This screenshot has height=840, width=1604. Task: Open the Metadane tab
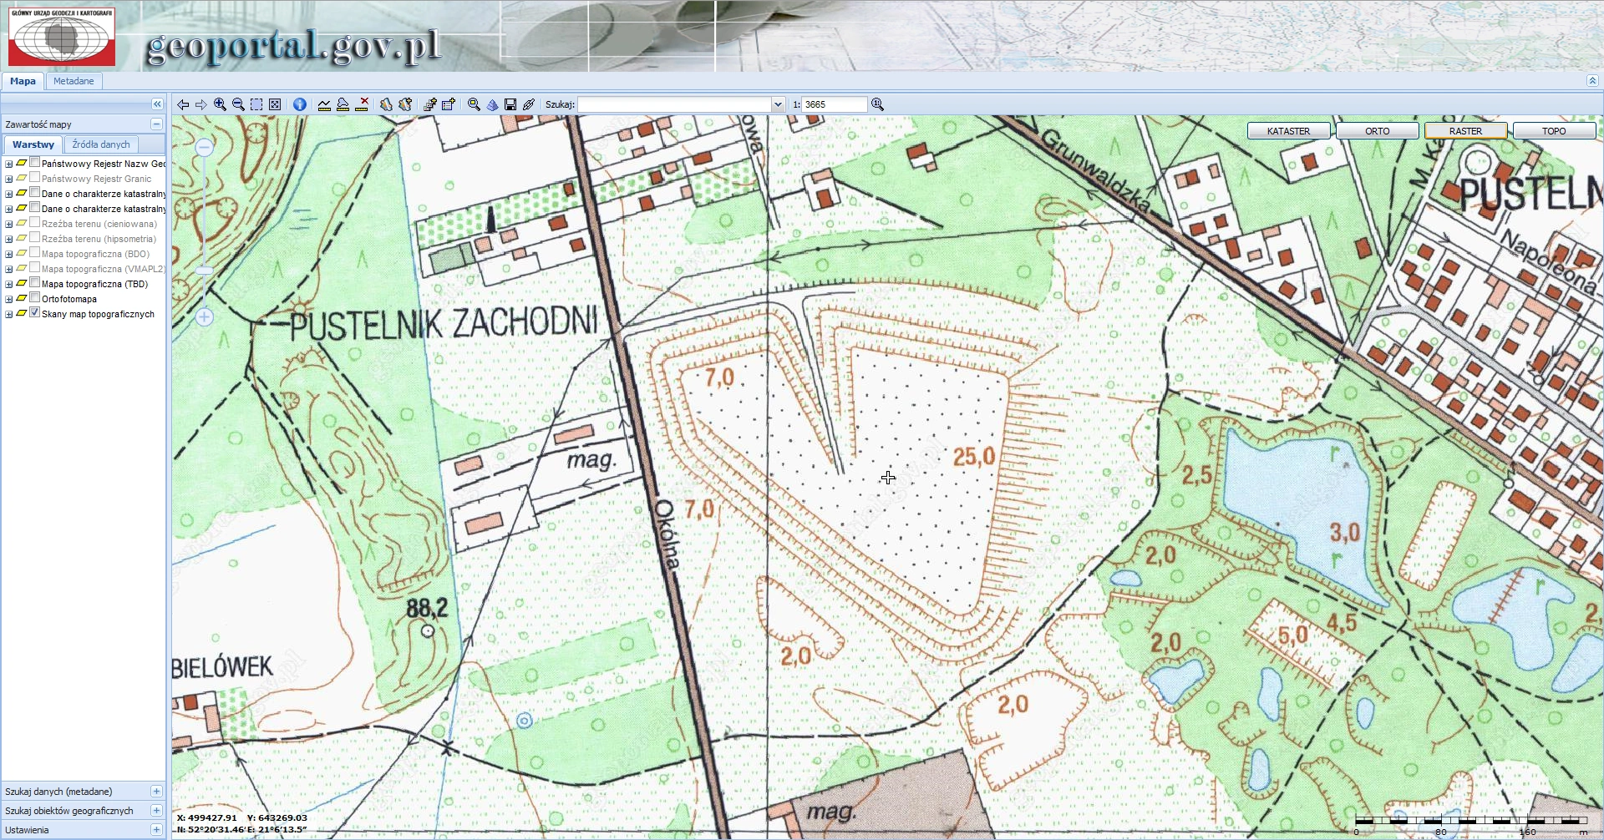74,81
